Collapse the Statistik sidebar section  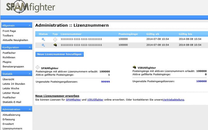[30, 74]
